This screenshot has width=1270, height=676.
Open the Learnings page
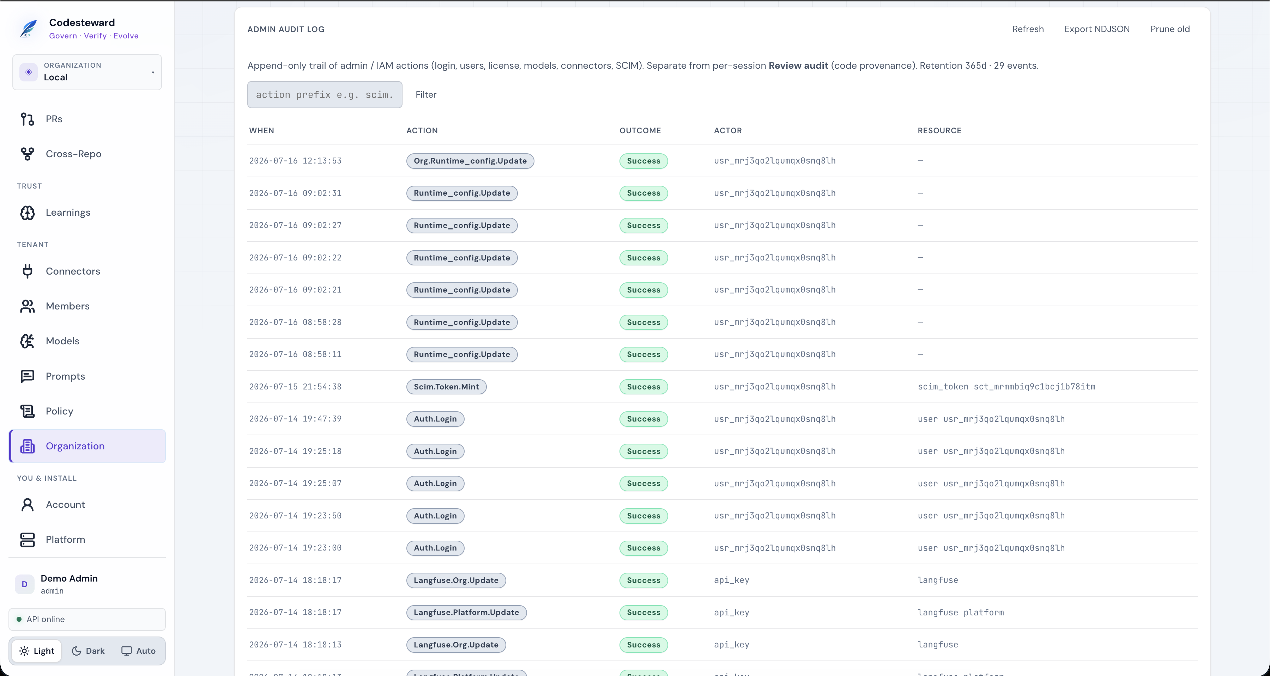coord(87,213)
